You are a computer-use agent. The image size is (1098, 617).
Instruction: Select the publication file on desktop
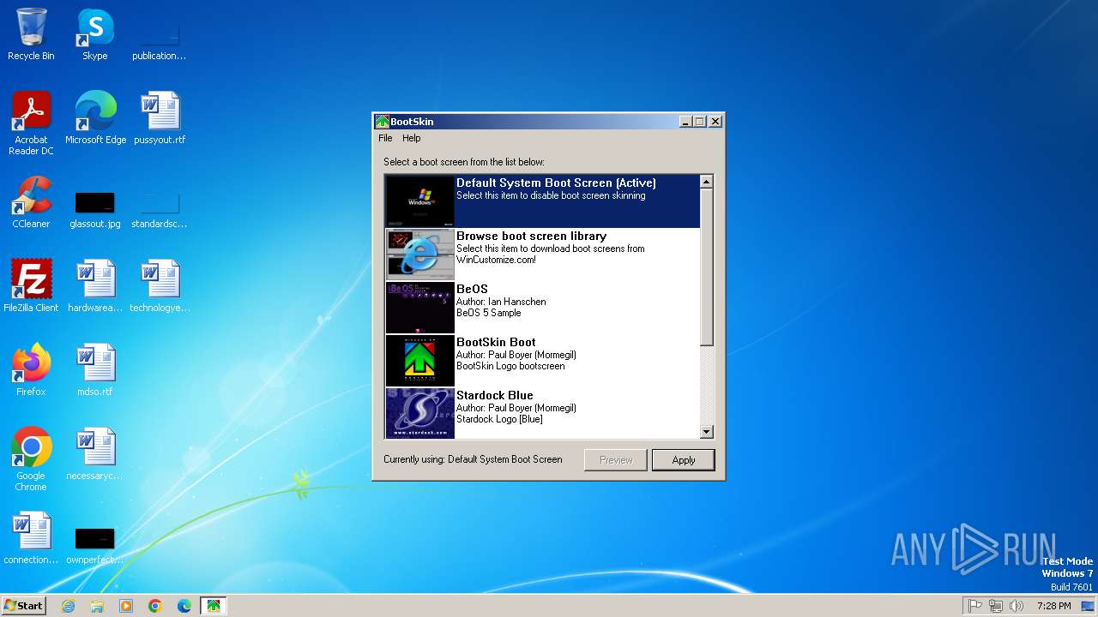pyautogui.click(x=159, y=42)
